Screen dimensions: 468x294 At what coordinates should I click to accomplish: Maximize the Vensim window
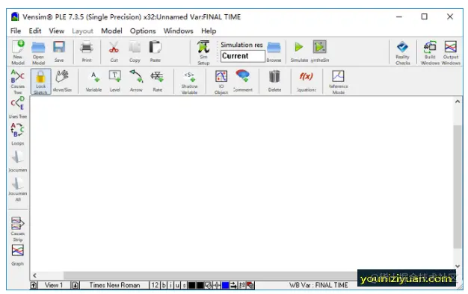(x=424, y=16)
